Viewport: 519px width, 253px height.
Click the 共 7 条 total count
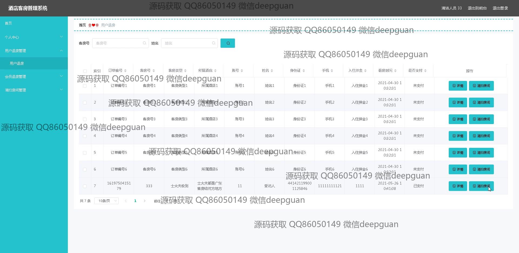(85, 201)
